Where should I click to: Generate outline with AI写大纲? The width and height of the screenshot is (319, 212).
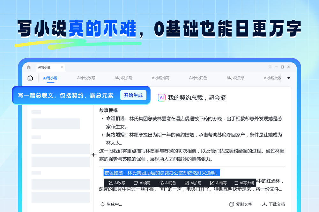244,183
